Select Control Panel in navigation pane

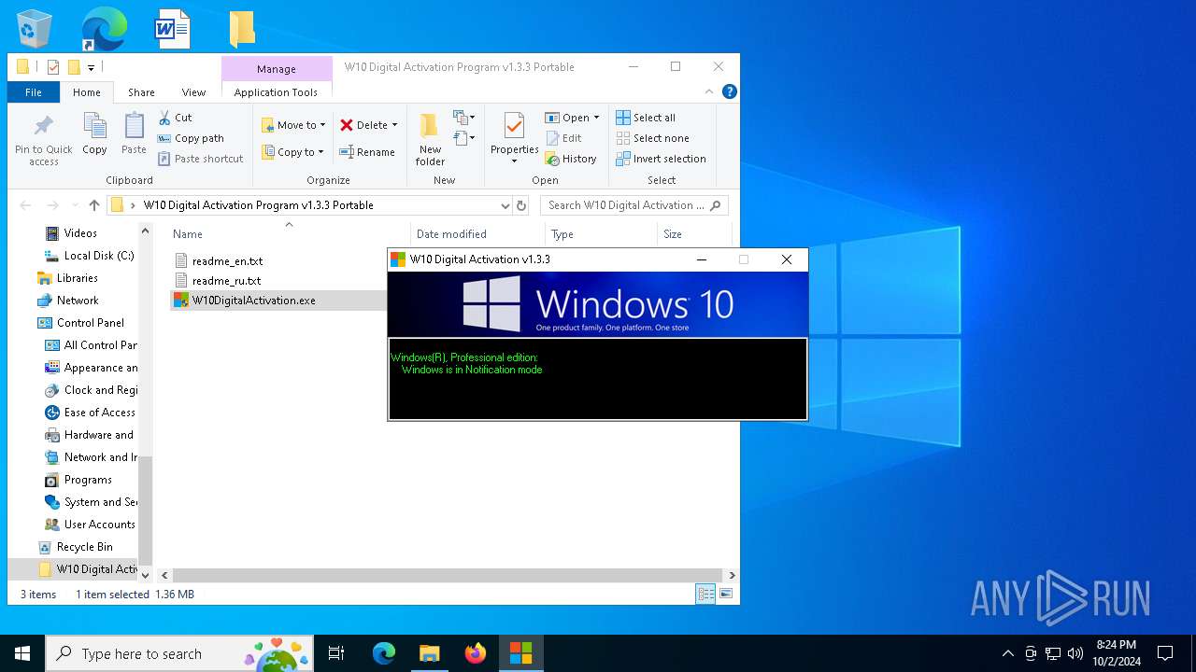point(90,323)
